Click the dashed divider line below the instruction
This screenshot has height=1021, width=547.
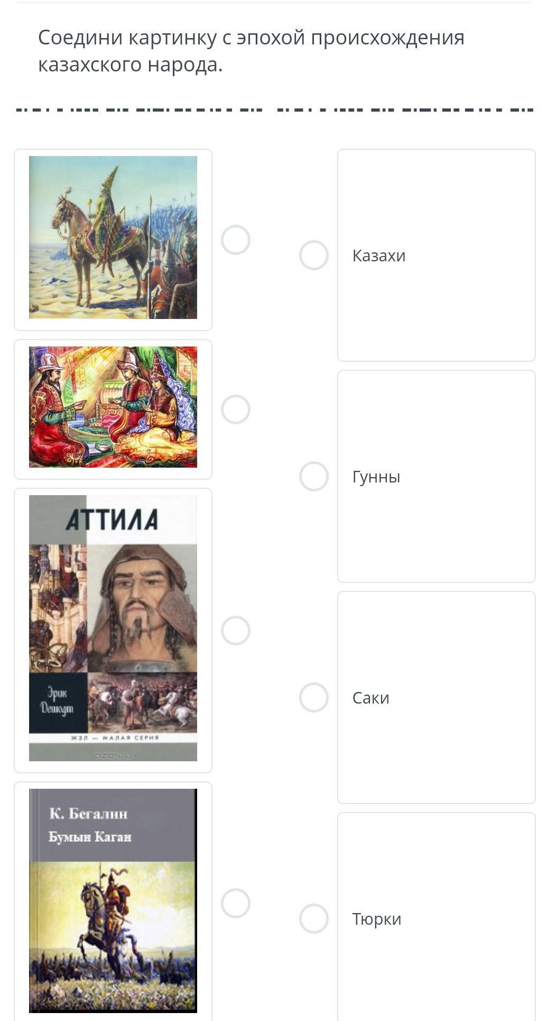pyautogui.click(x=275, y=110)
